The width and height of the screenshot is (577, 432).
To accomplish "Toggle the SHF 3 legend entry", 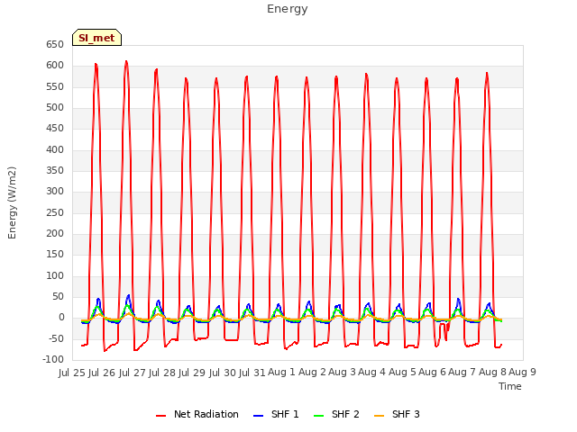I will 397,414.
